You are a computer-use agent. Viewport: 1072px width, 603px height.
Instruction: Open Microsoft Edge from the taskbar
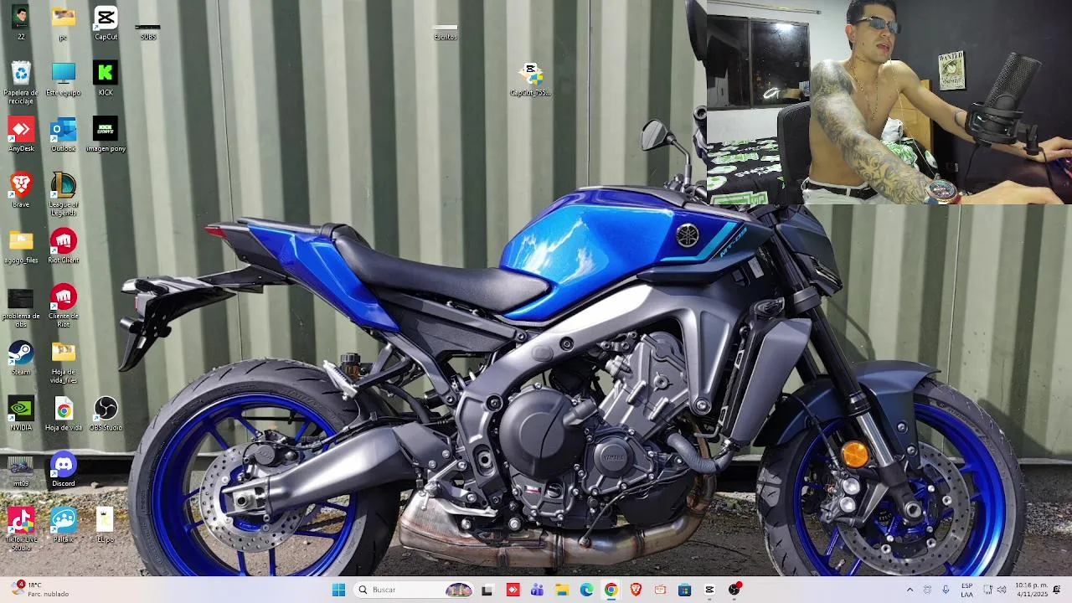tap(586, 590)
